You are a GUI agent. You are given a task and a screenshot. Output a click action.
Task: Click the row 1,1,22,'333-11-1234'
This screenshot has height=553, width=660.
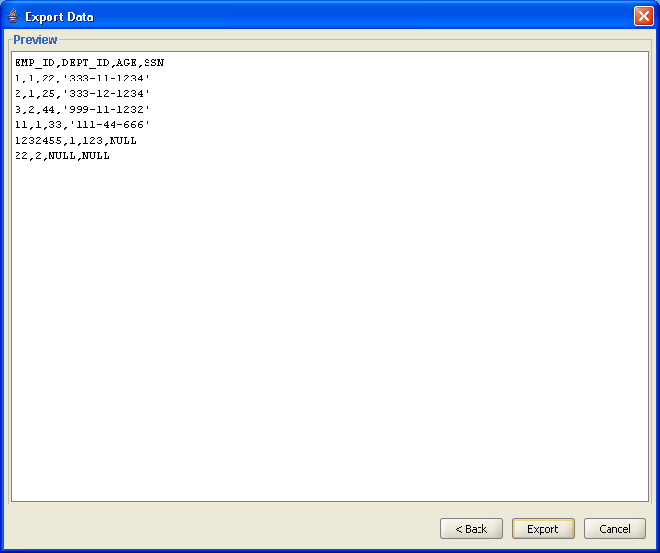(82, 79)
